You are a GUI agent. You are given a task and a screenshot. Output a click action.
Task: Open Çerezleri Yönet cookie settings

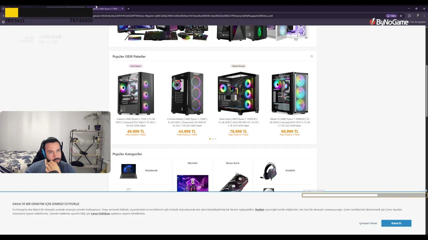368,223
